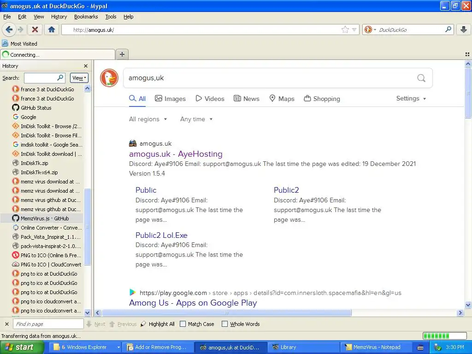
Task: Open the tab groups grid icon
Action: 467,54
